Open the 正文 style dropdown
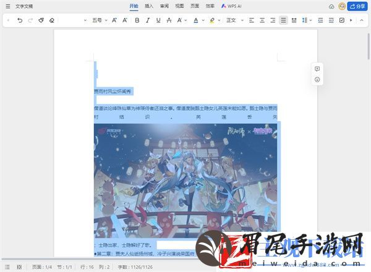Image resolution: width=371 pixels, height=272 pixels. point(235,20)
